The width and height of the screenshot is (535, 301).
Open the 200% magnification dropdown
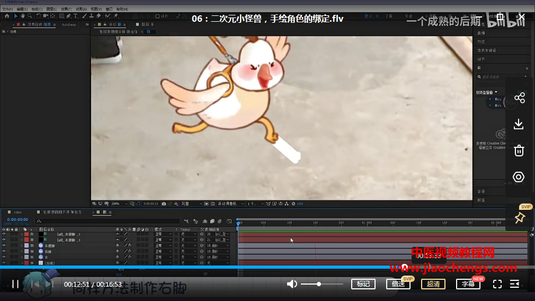pyautogui.click(x=119, y=203)
